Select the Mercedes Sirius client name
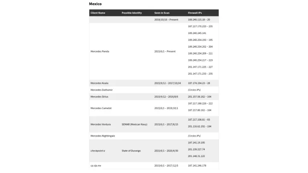308x173 pixels. point(99,97)
